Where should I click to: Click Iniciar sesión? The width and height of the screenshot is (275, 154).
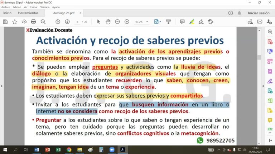259,13
